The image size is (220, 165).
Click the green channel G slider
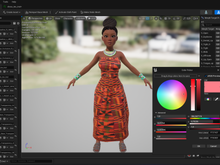[171, 125]
